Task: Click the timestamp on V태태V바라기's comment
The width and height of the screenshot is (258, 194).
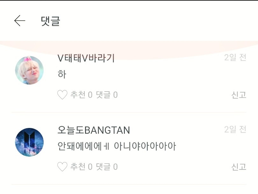Action: 235,58
